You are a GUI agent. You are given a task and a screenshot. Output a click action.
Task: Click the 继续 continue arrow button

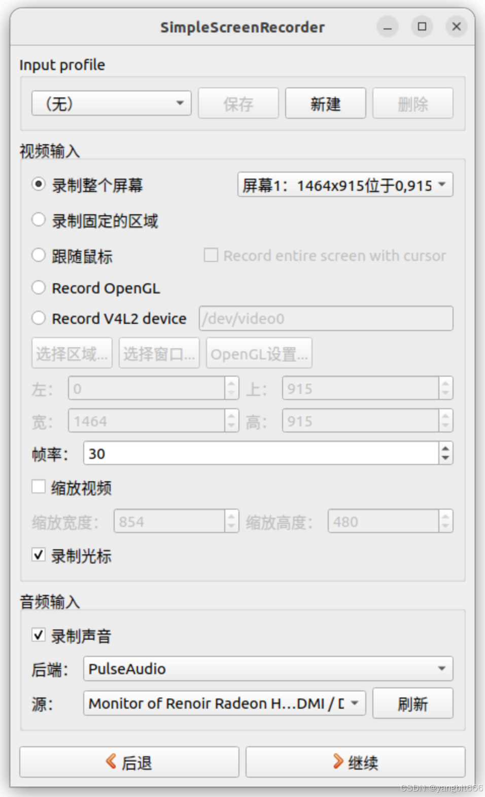pyautogui.click(x=356, y=761)
